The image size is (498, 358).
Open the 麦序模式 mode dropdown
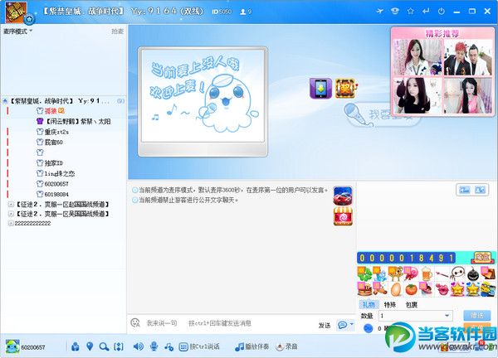coord(17,31)
